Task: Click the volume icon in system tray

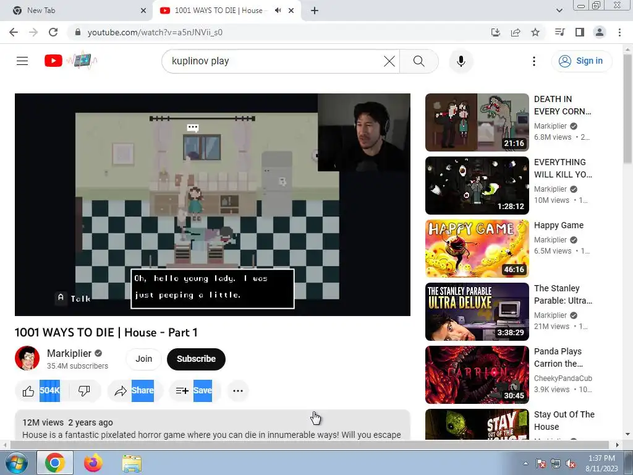Action: point(571,464)
